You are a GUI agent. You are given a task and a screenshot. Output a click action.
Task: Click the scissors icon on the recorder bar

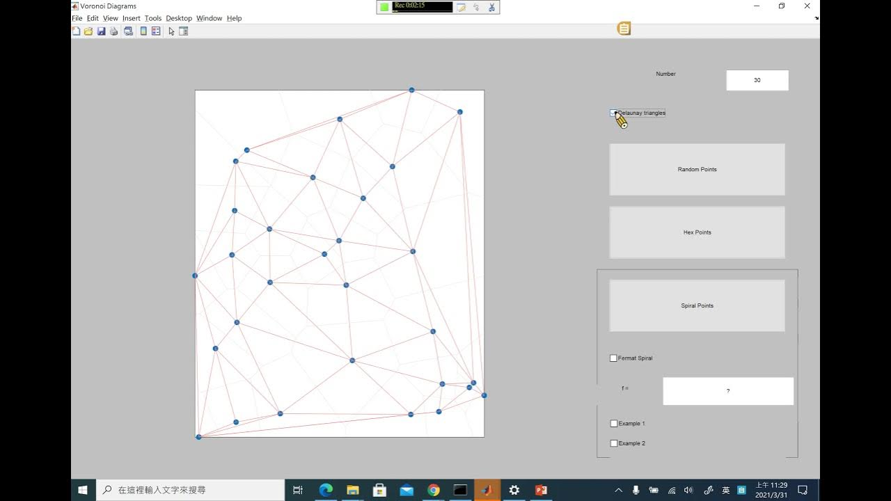pyautogui.click(x=491, y=7)
